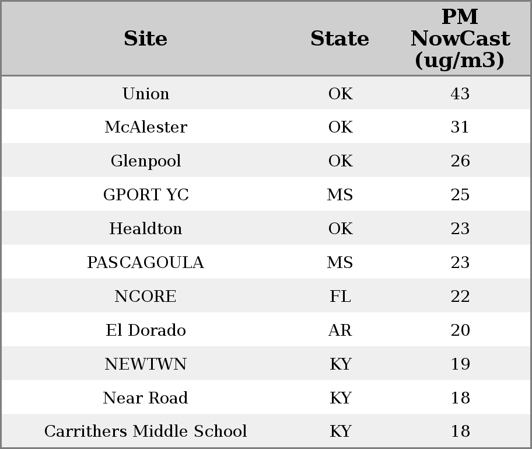Select the PASCAGOULA site cell
This screenshot has height=449, width=532.
146,263
